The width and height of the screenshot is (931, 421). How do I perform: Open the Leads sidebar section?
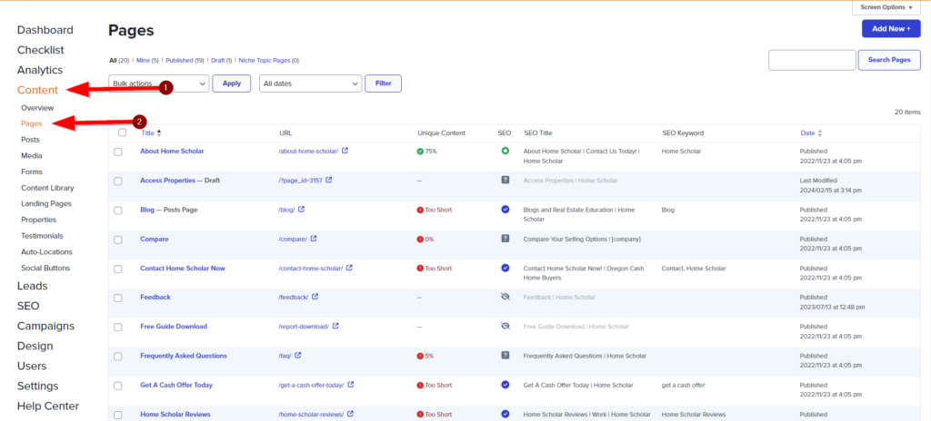click(32, 286)
